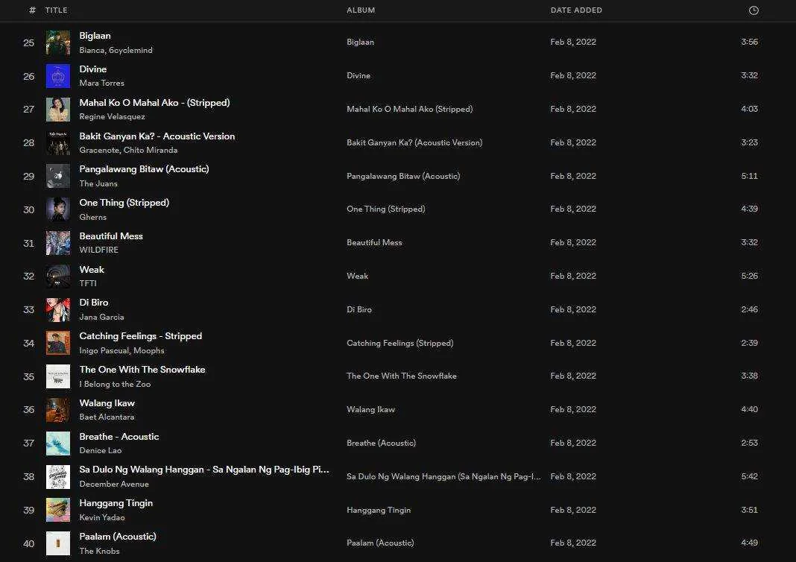Click The One With The Snowflake artwork
Image resolution: width=796 pixels, height=562 pixels.
[x=58, y=376]
